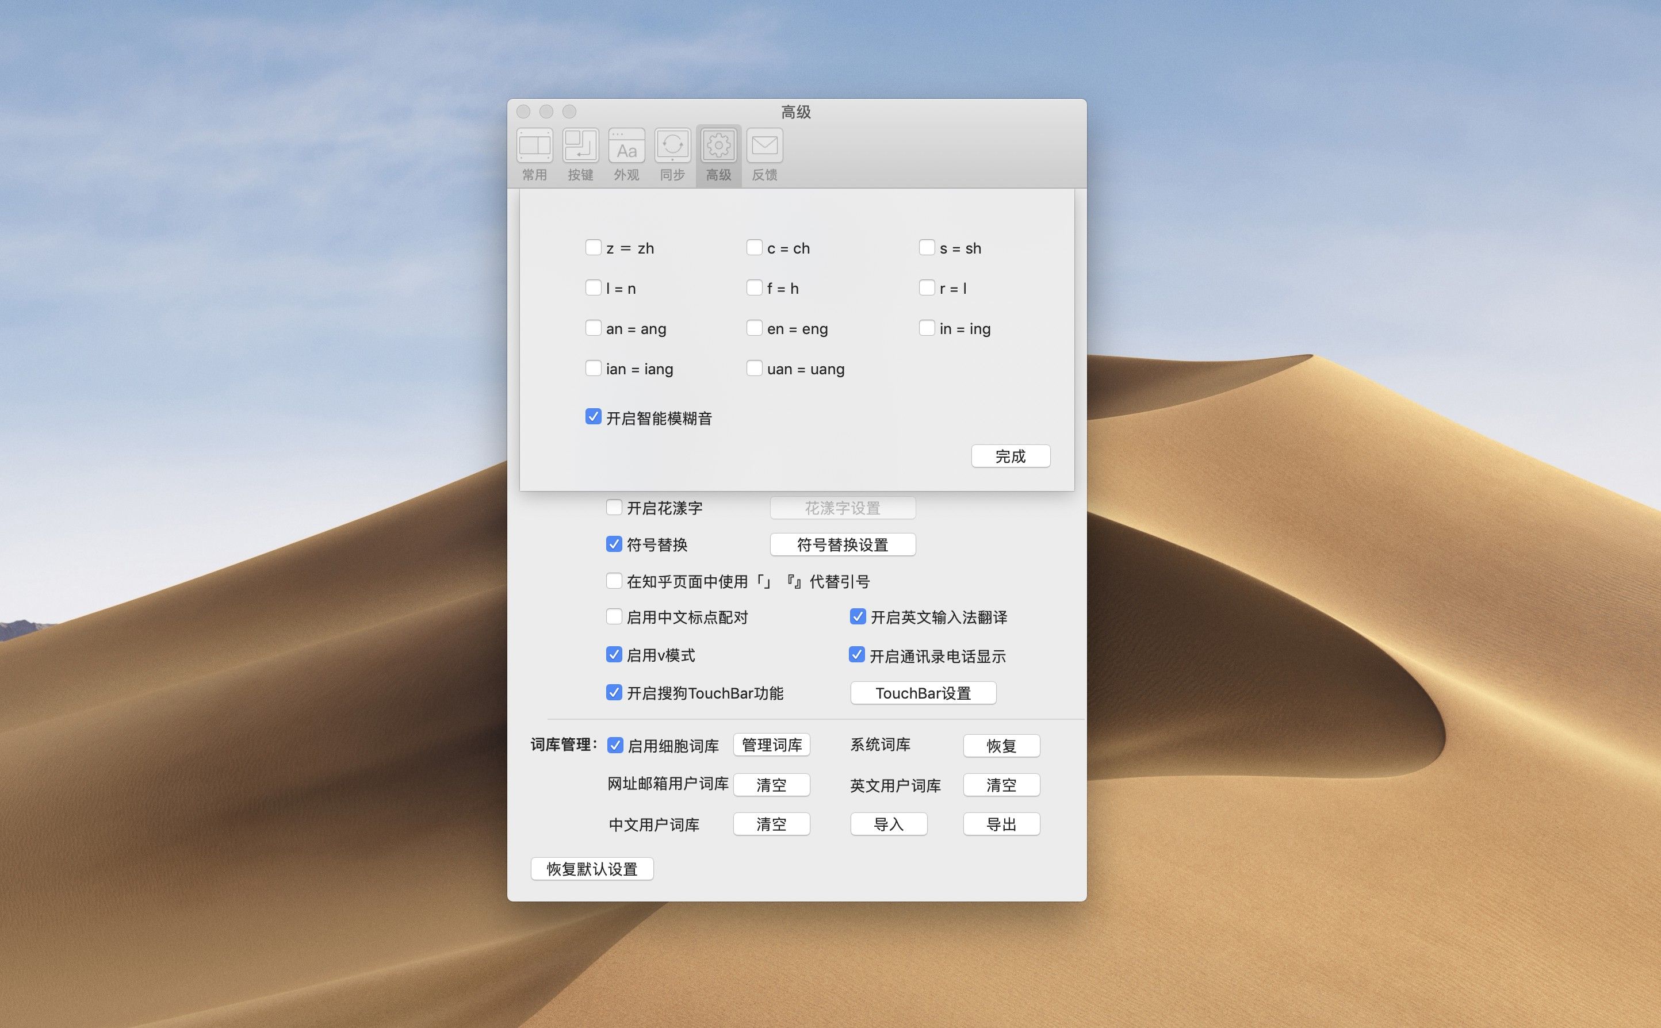The height and width of the screenshot is (1028, 1661).
Task: Disable 开启搜狗TouchBar功能 checkbox
Action: [614, 693]
